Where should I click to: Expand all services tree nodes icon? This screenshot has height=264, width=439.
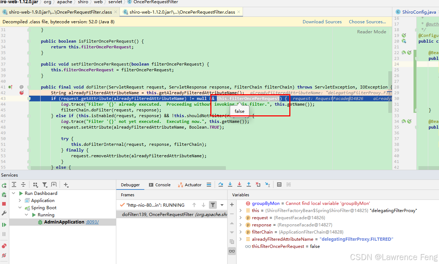(14, 185)
